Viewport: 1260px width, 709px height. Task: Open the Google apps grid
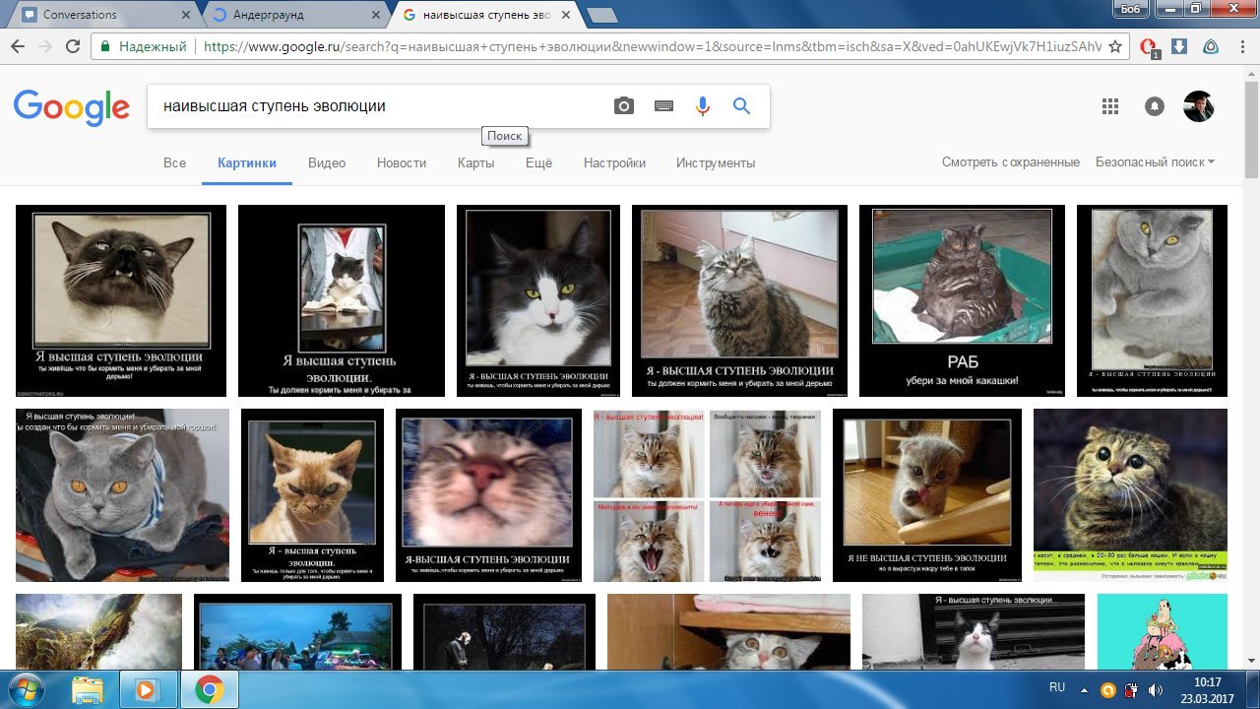click(1110, 106)
